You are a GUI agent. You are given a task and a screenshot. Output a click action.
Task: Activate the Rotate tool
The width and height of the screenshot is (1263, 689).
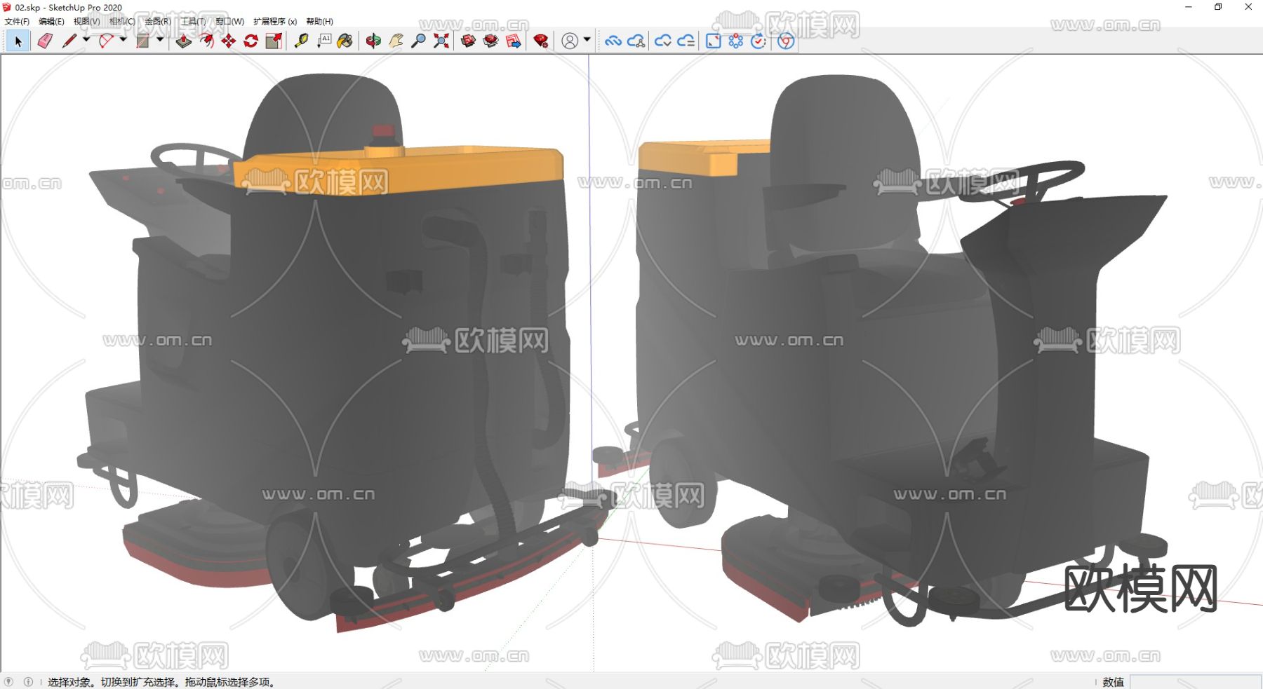(250, 41)
